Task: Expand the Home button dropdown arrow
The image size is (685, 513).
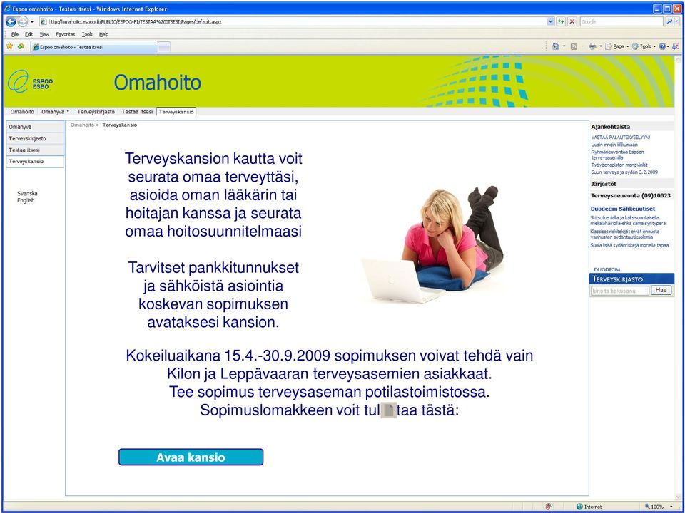Action: pos(564,46)
